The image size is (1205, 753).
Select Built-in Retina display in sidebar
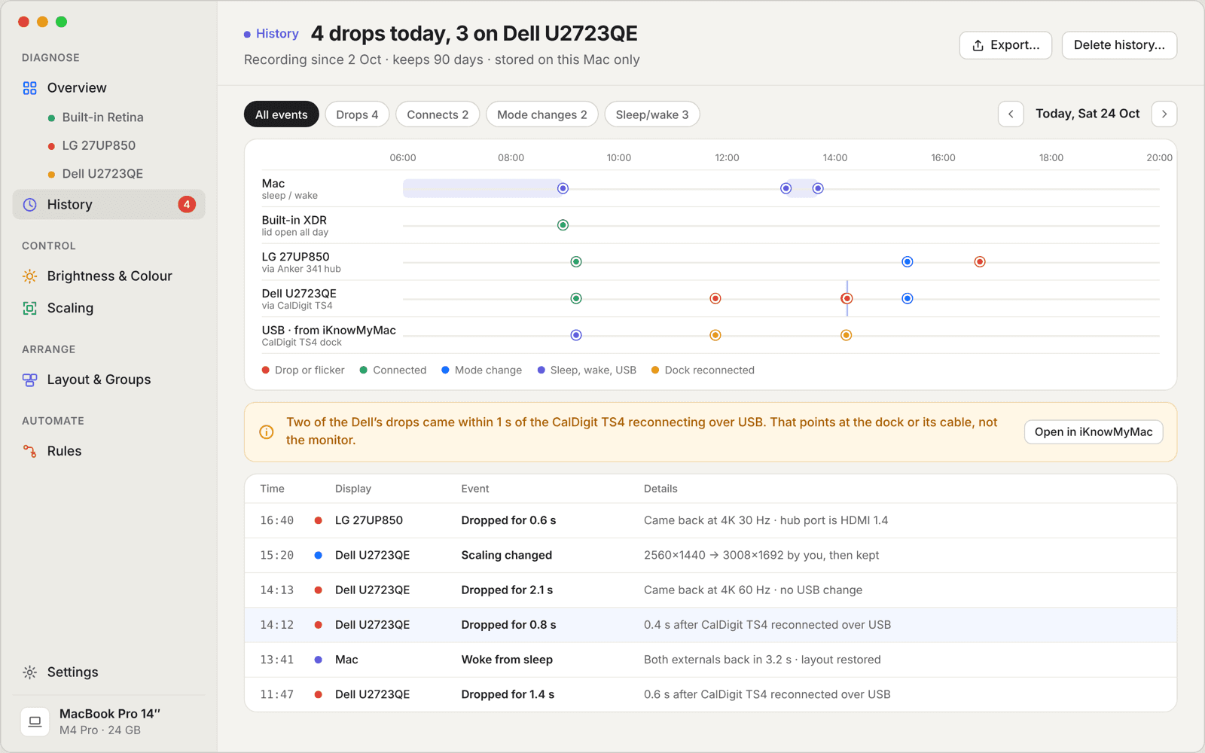point(102,117)
